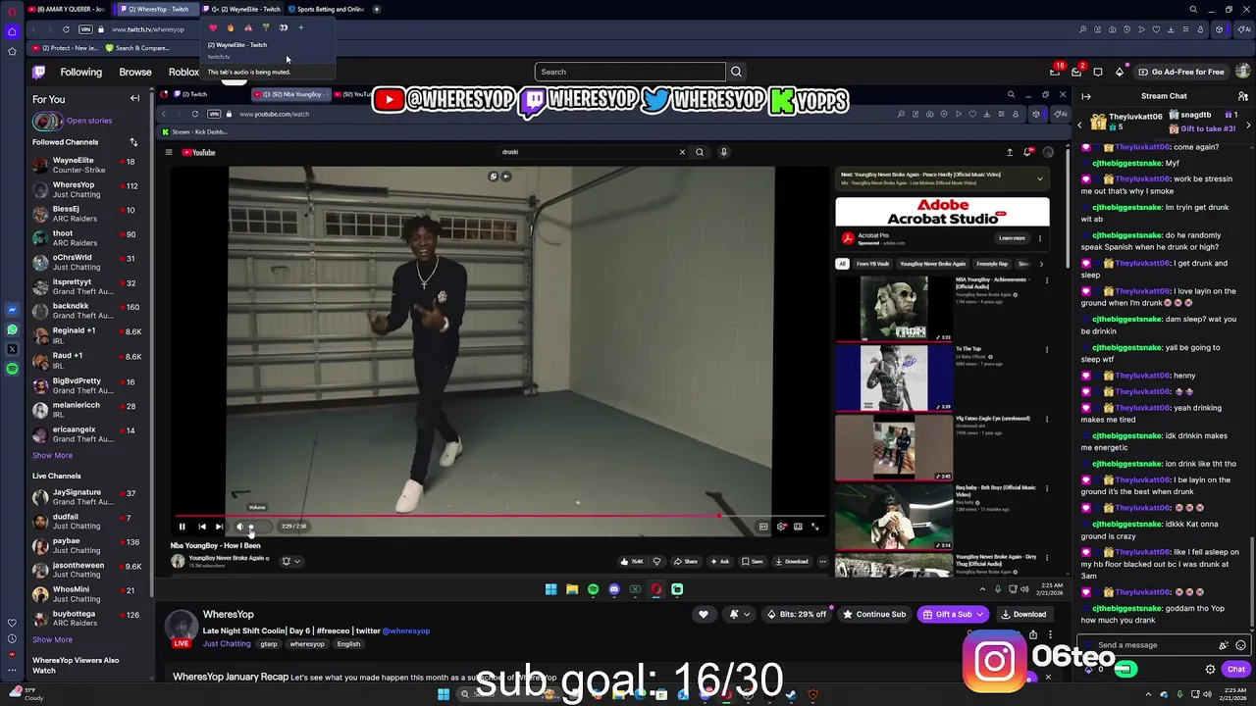Open the Twitch Prime loot icon
Viewport: 1256px width, 706px height.
click(1055, 72)
